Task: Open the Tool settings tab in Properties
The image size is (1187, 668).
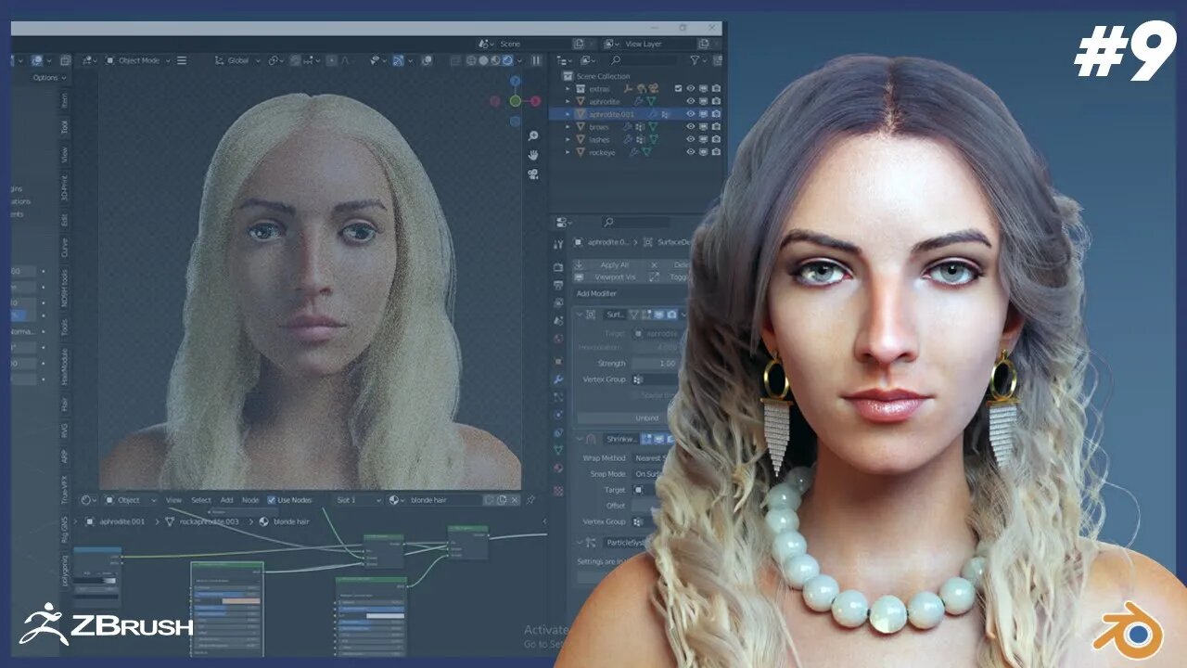Action: pos(558,245)
